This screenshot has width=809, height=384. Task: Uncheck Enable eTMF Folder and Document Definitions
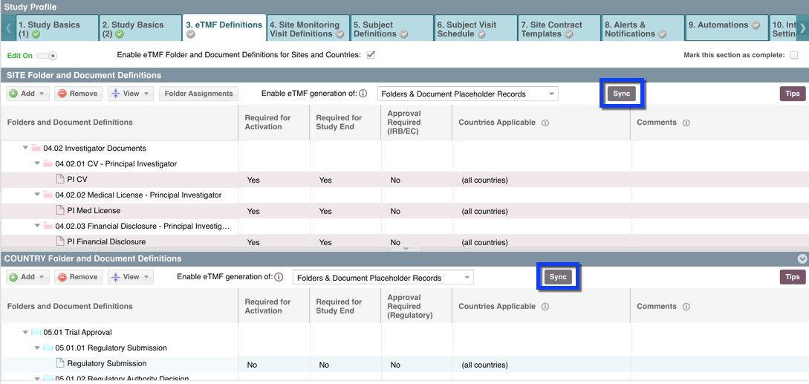(371, 55)
